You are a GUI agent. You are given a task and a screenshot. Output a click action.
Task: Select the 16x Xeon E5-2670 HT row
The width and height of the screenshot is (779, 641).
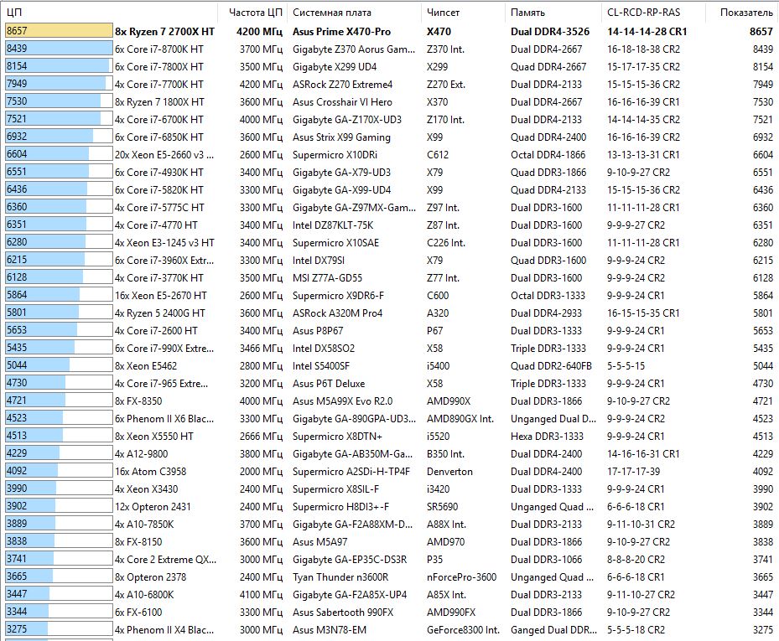pyautogui.click(x=389, y=296)
